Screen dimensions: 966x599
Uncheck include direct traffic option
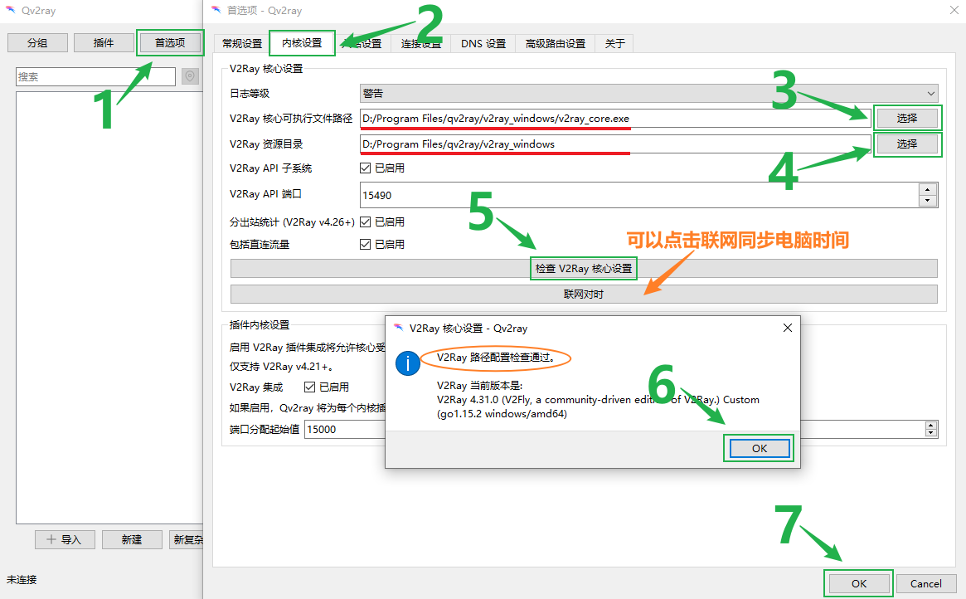click(x=366, y=245)
